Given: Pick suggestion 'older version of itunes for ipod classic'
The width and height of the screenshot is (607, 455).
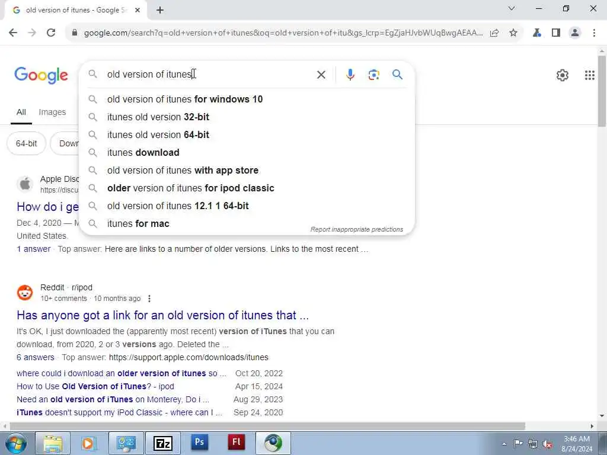Looking at the screenshot, I should [247, 188].
